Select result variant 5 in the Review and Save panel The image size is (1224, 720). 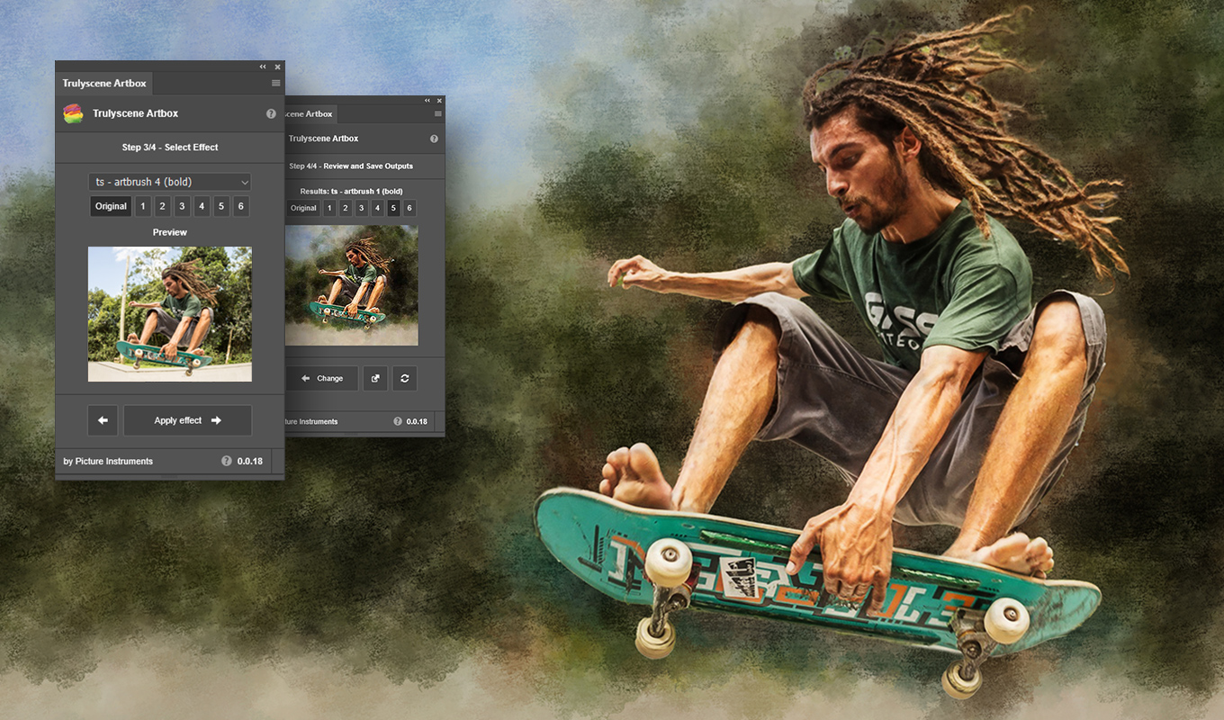pos(393,208)
